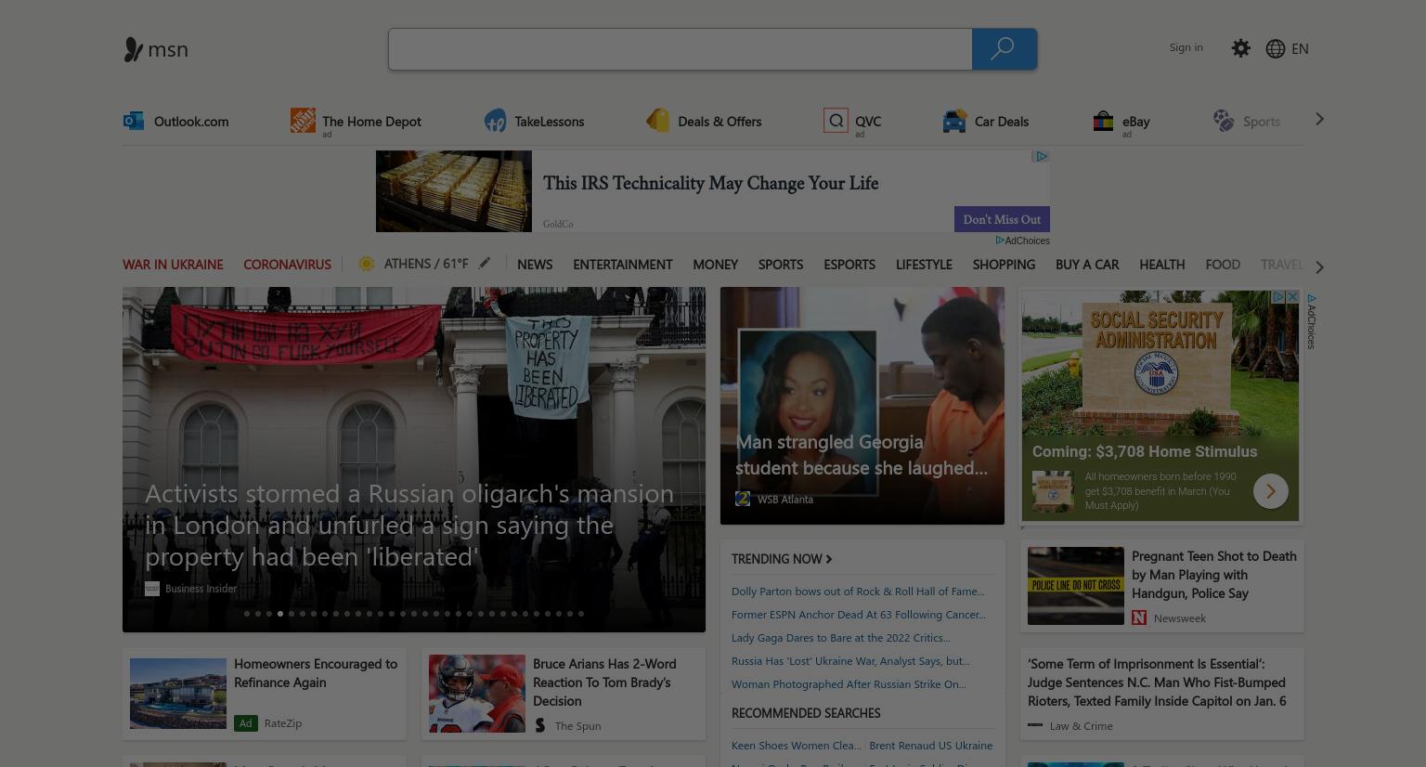Open the WAR IN UKRAINE tab

(173, 265)
